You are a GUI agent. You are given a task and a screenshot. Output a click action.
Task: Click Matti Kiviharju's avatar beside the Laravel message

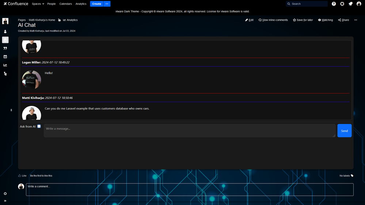(31, 113)
